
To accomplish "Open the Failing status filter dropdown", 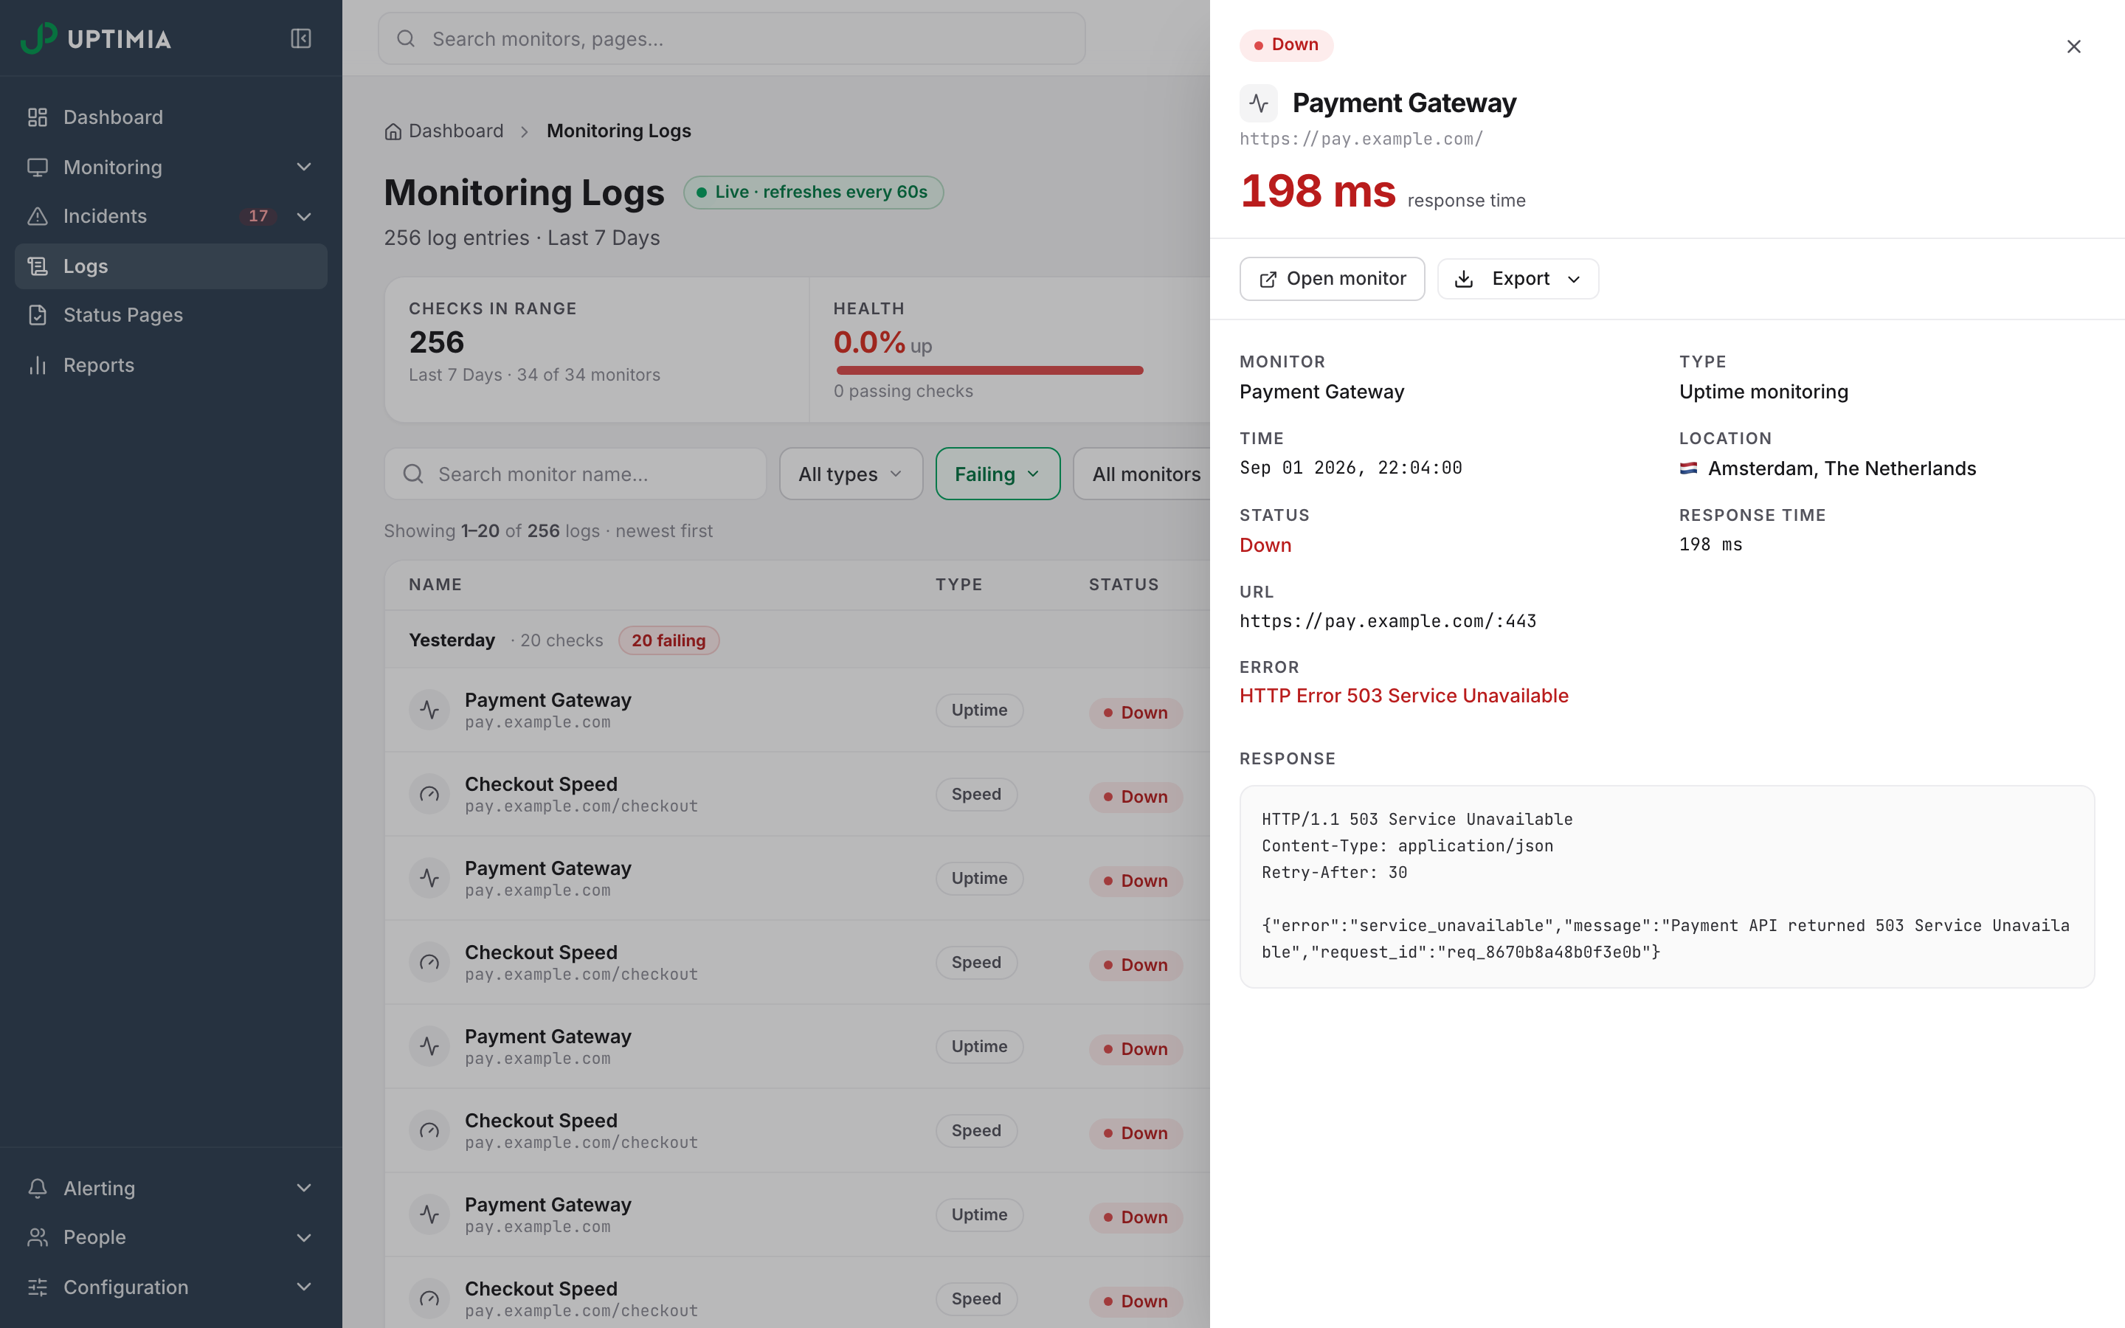I will tap(998, 474).
